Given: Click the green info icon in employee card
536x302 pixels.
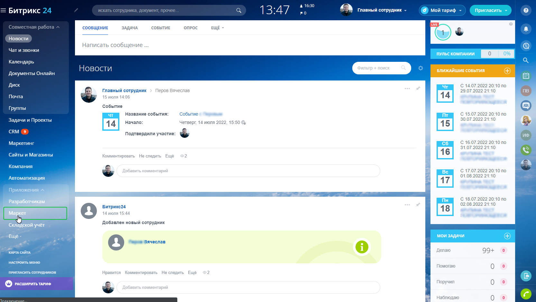Looking at the screenshot, I should [x=362, y=247].
